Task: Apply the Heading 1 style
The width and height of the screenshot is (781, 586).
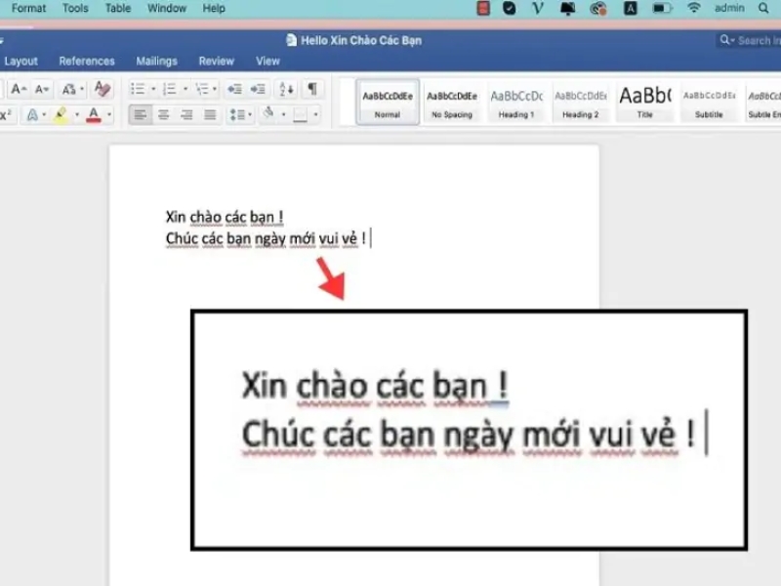Action: [x=516, y=102]
